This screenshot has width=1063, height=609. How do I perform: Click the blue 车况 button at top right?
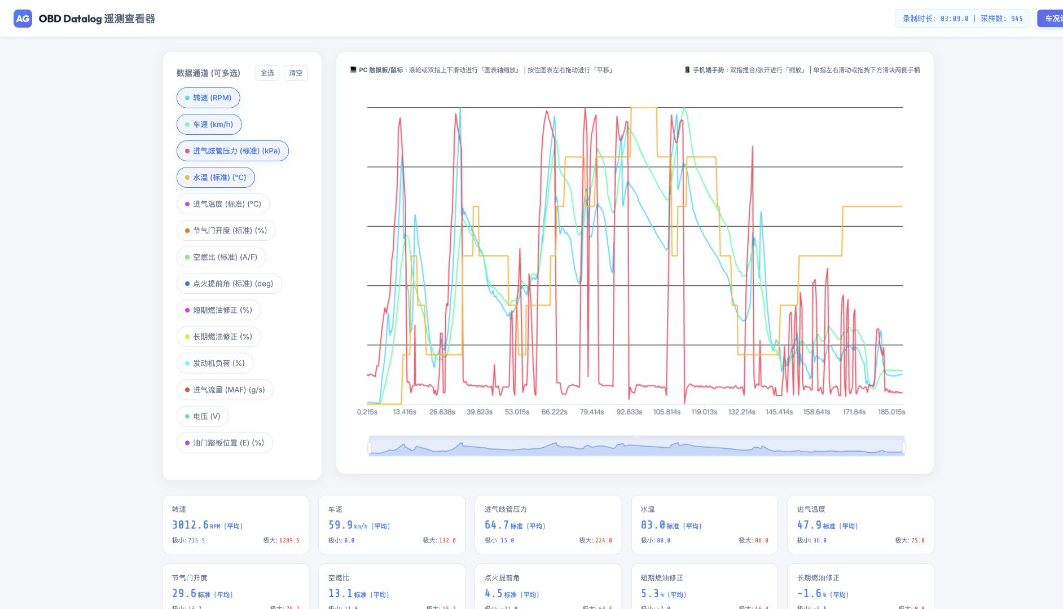1051,19
